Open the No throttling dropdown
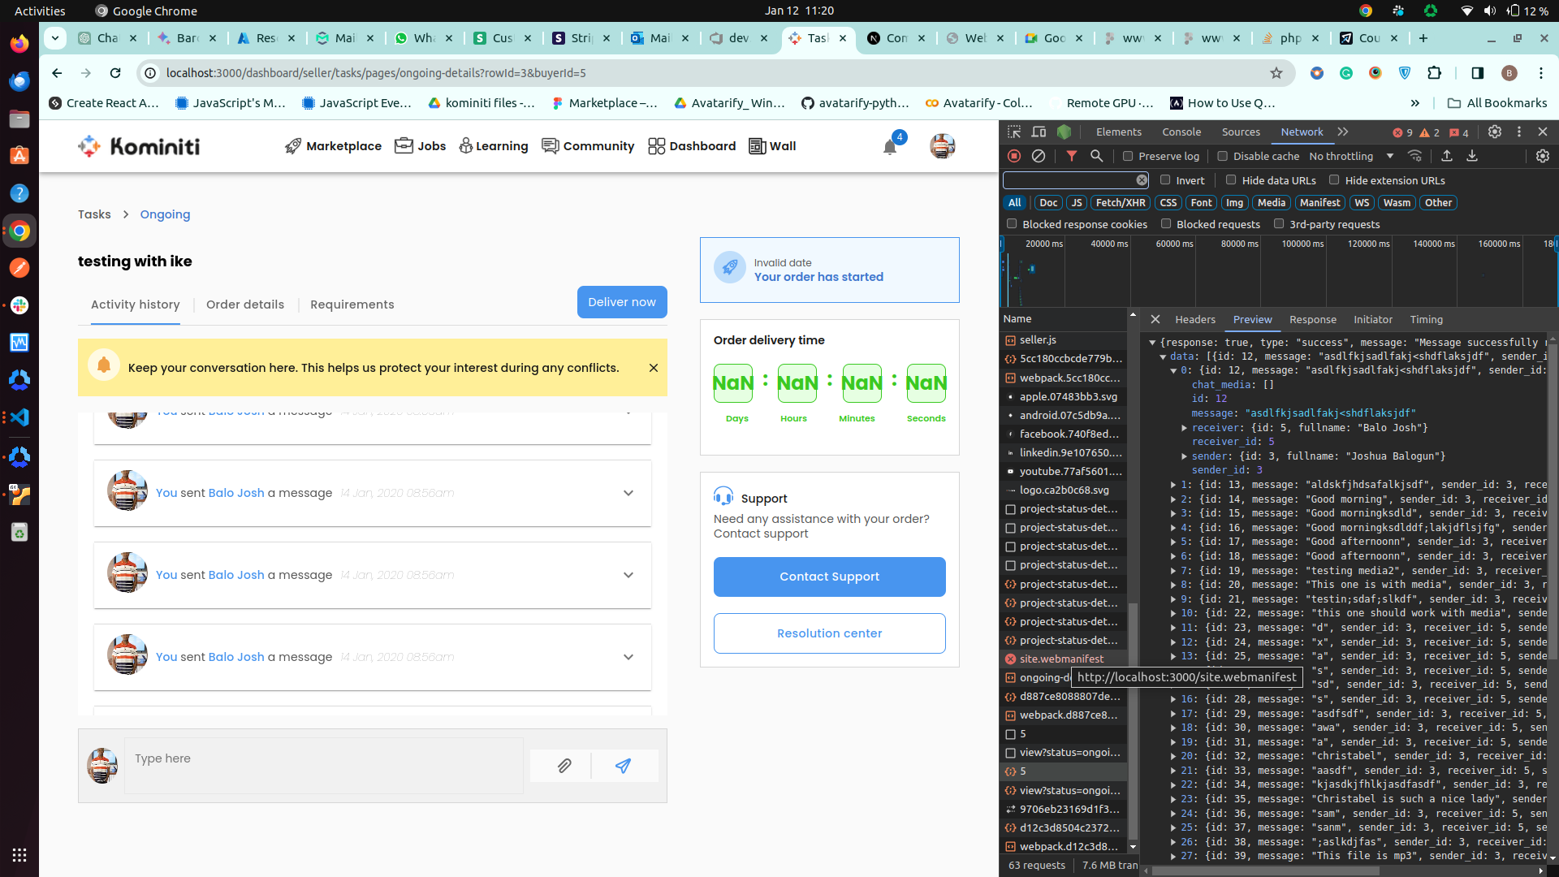Image resolution: width=1559 pixels, height=877 pixels. 1351,156
